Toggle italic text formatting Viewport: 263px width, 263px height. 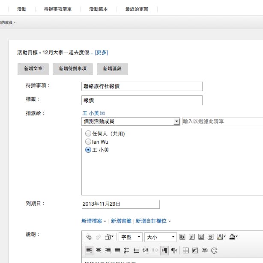coord(191,237)
